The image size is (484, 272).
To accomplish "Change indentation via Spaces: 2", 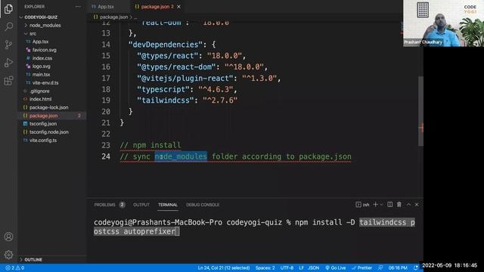I will pos(265,268).
